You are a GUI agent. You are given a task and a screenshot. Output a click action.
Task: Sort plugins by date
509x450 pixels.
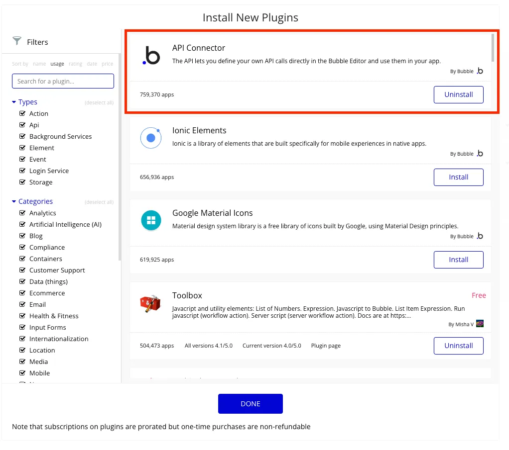click(x=92, y=64)
